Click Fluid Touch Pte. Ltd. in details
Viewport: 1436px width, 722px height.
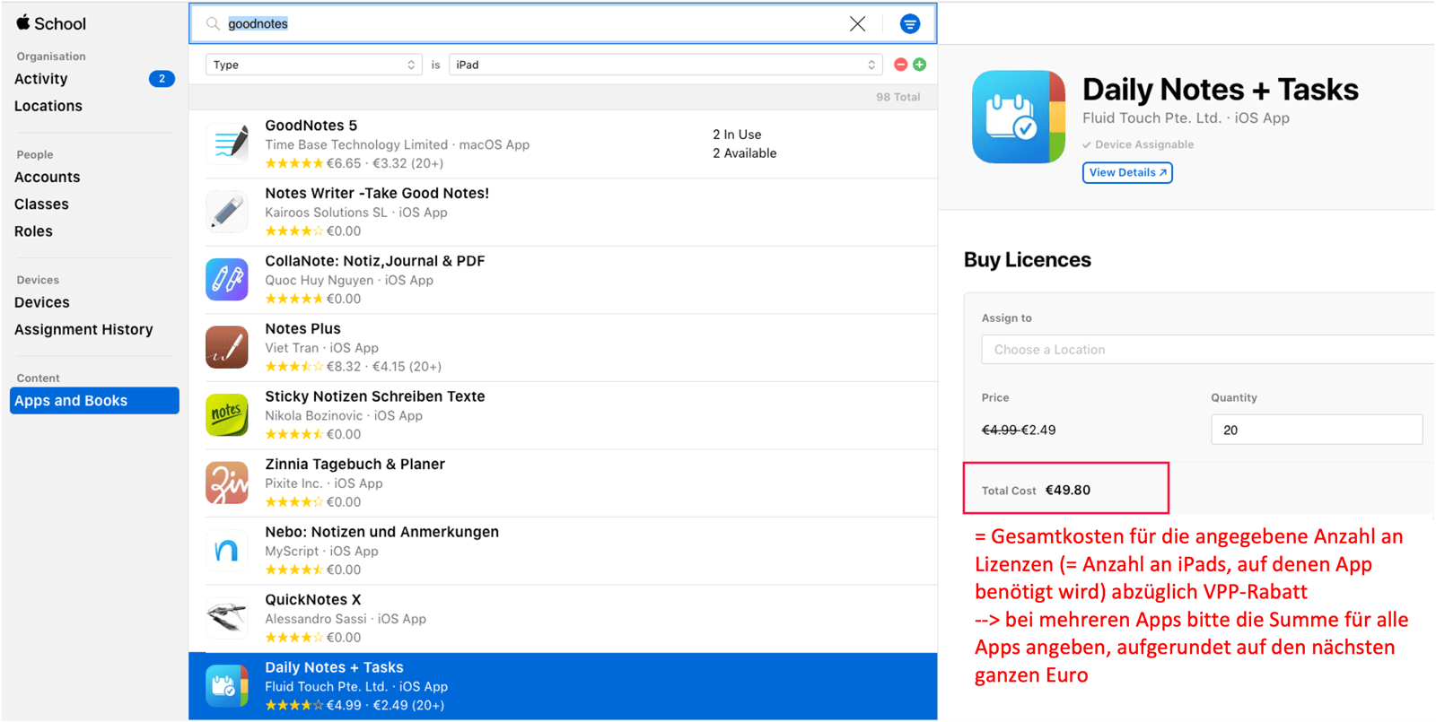(1151, 117)
